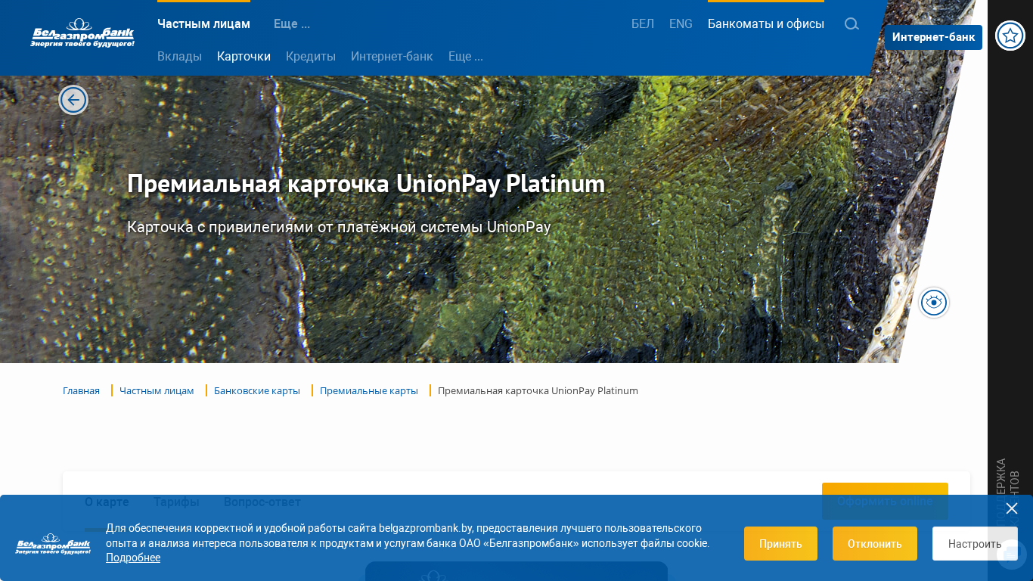Switch to the Тарифы tab
1033x581 pixels.
pos(176,502)
